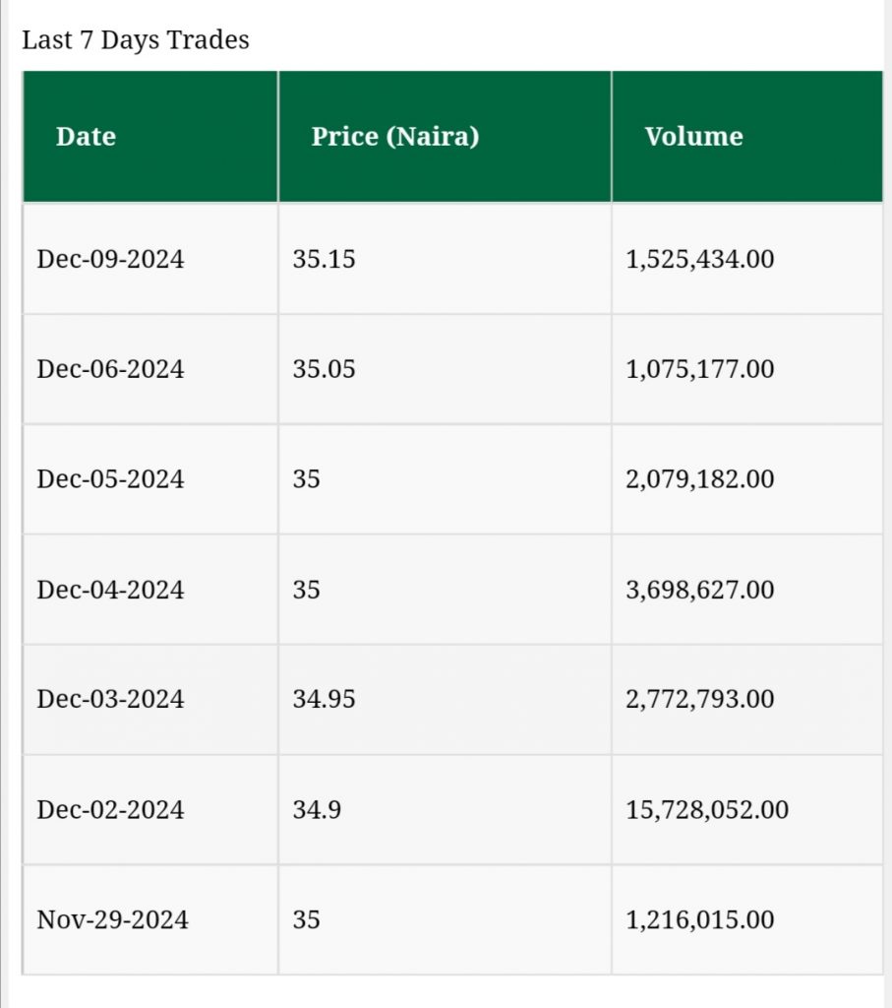Click the 35.05 price value
The height and width of the screenshot is (1008, 892).
pos(324,369)
